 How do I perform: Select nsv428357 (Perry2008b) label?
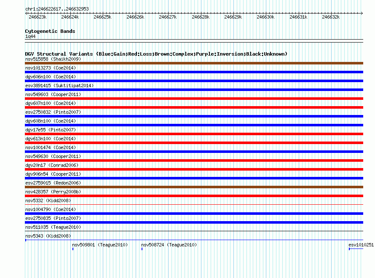[53, 192]
